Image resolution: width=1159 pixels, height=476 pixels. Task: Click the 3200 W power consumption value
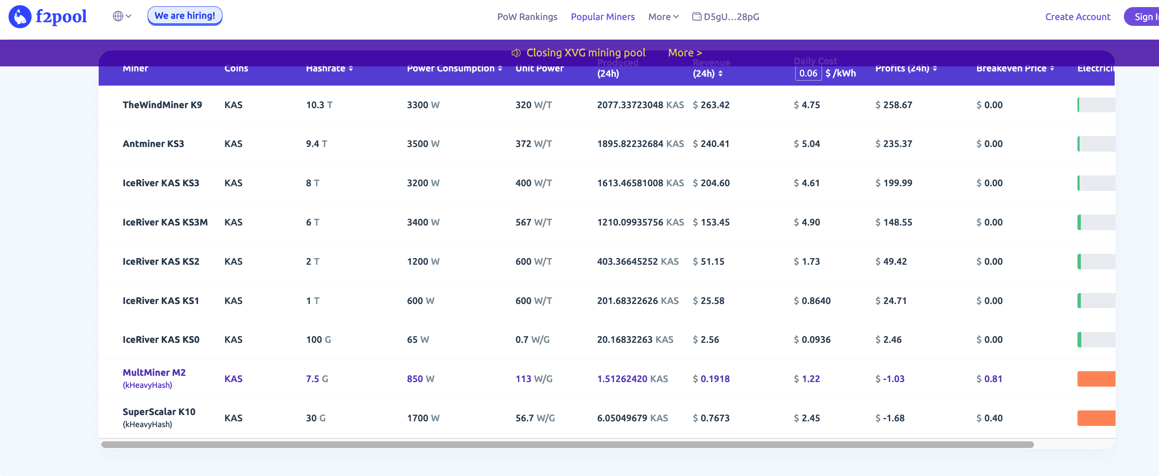[x=423, y=183]
